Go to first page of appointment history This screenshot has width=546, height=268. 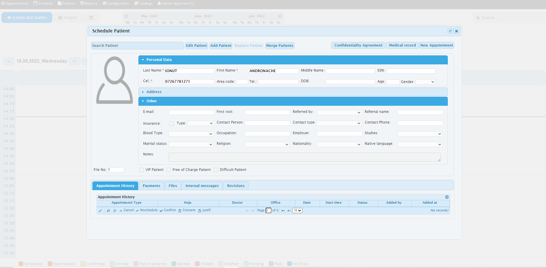tap(247, 211)
